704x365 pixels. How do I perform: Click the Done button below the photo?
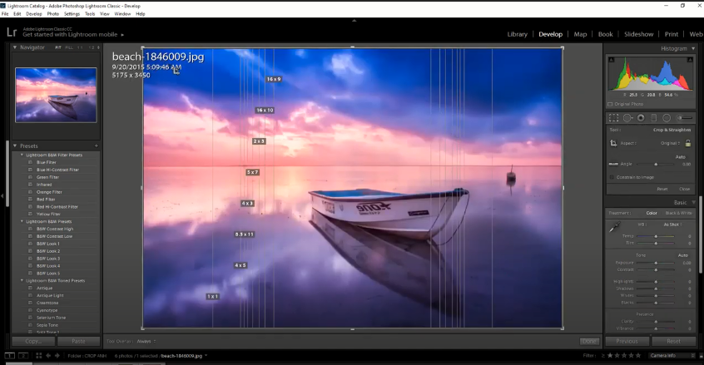[x=588, y=341]
